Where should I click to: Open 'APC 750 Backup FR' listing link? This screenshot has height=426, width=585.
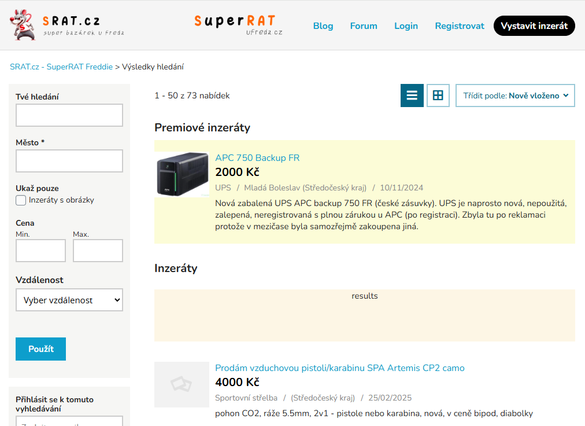[257, 157]
